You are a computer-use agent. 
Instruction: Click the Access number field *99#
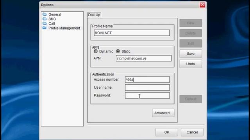147,79
